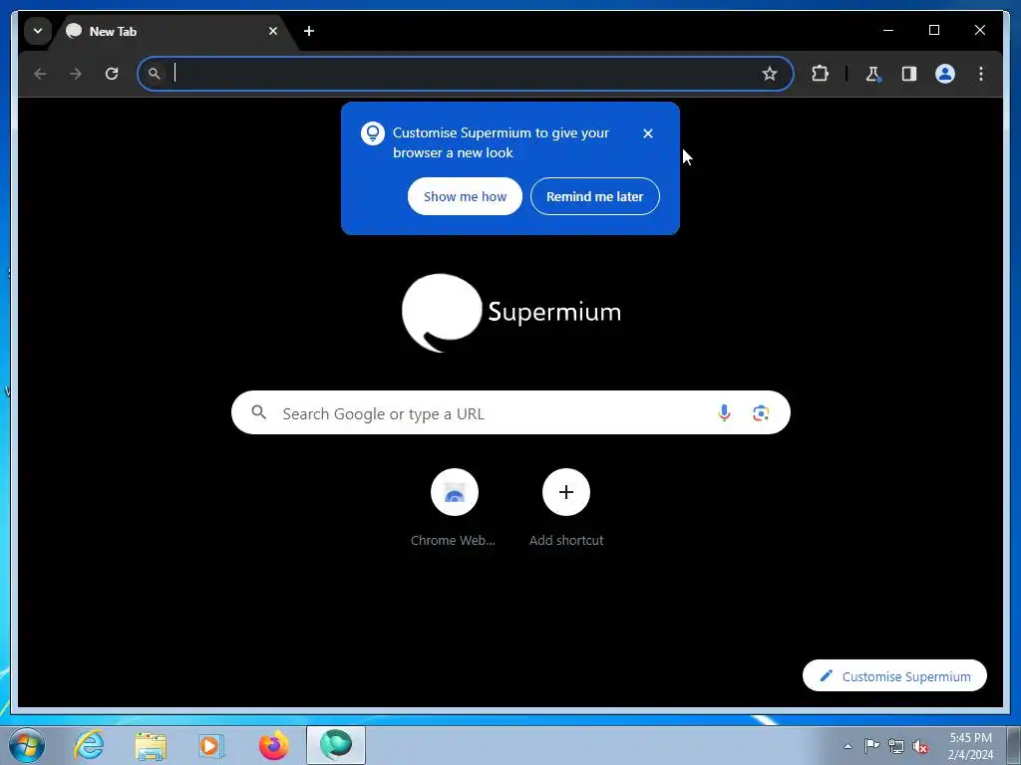Open the Action Center flag icon
1021x765 pixels.
[871, 745]
